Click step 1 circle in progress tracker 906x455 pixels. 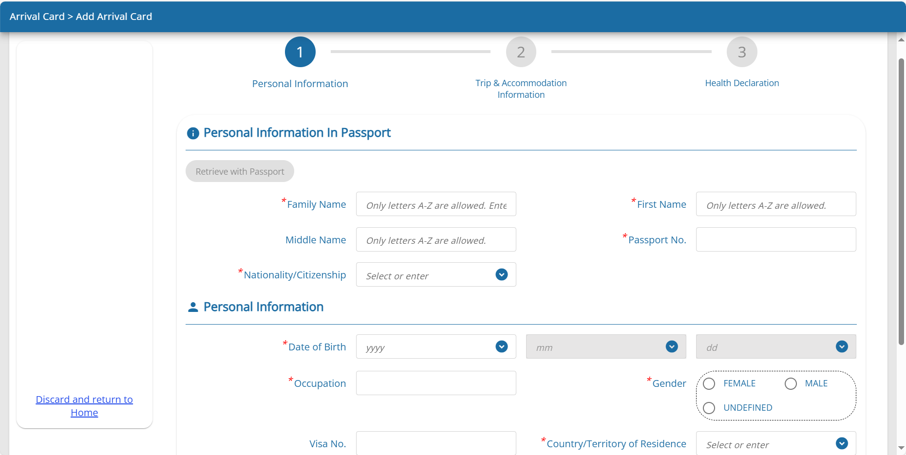click(300, 52)
